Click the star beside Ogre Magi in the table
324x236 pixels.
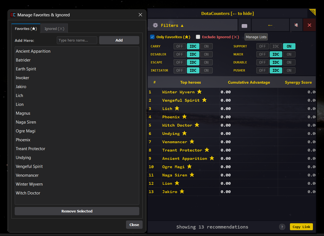(189, 166)
